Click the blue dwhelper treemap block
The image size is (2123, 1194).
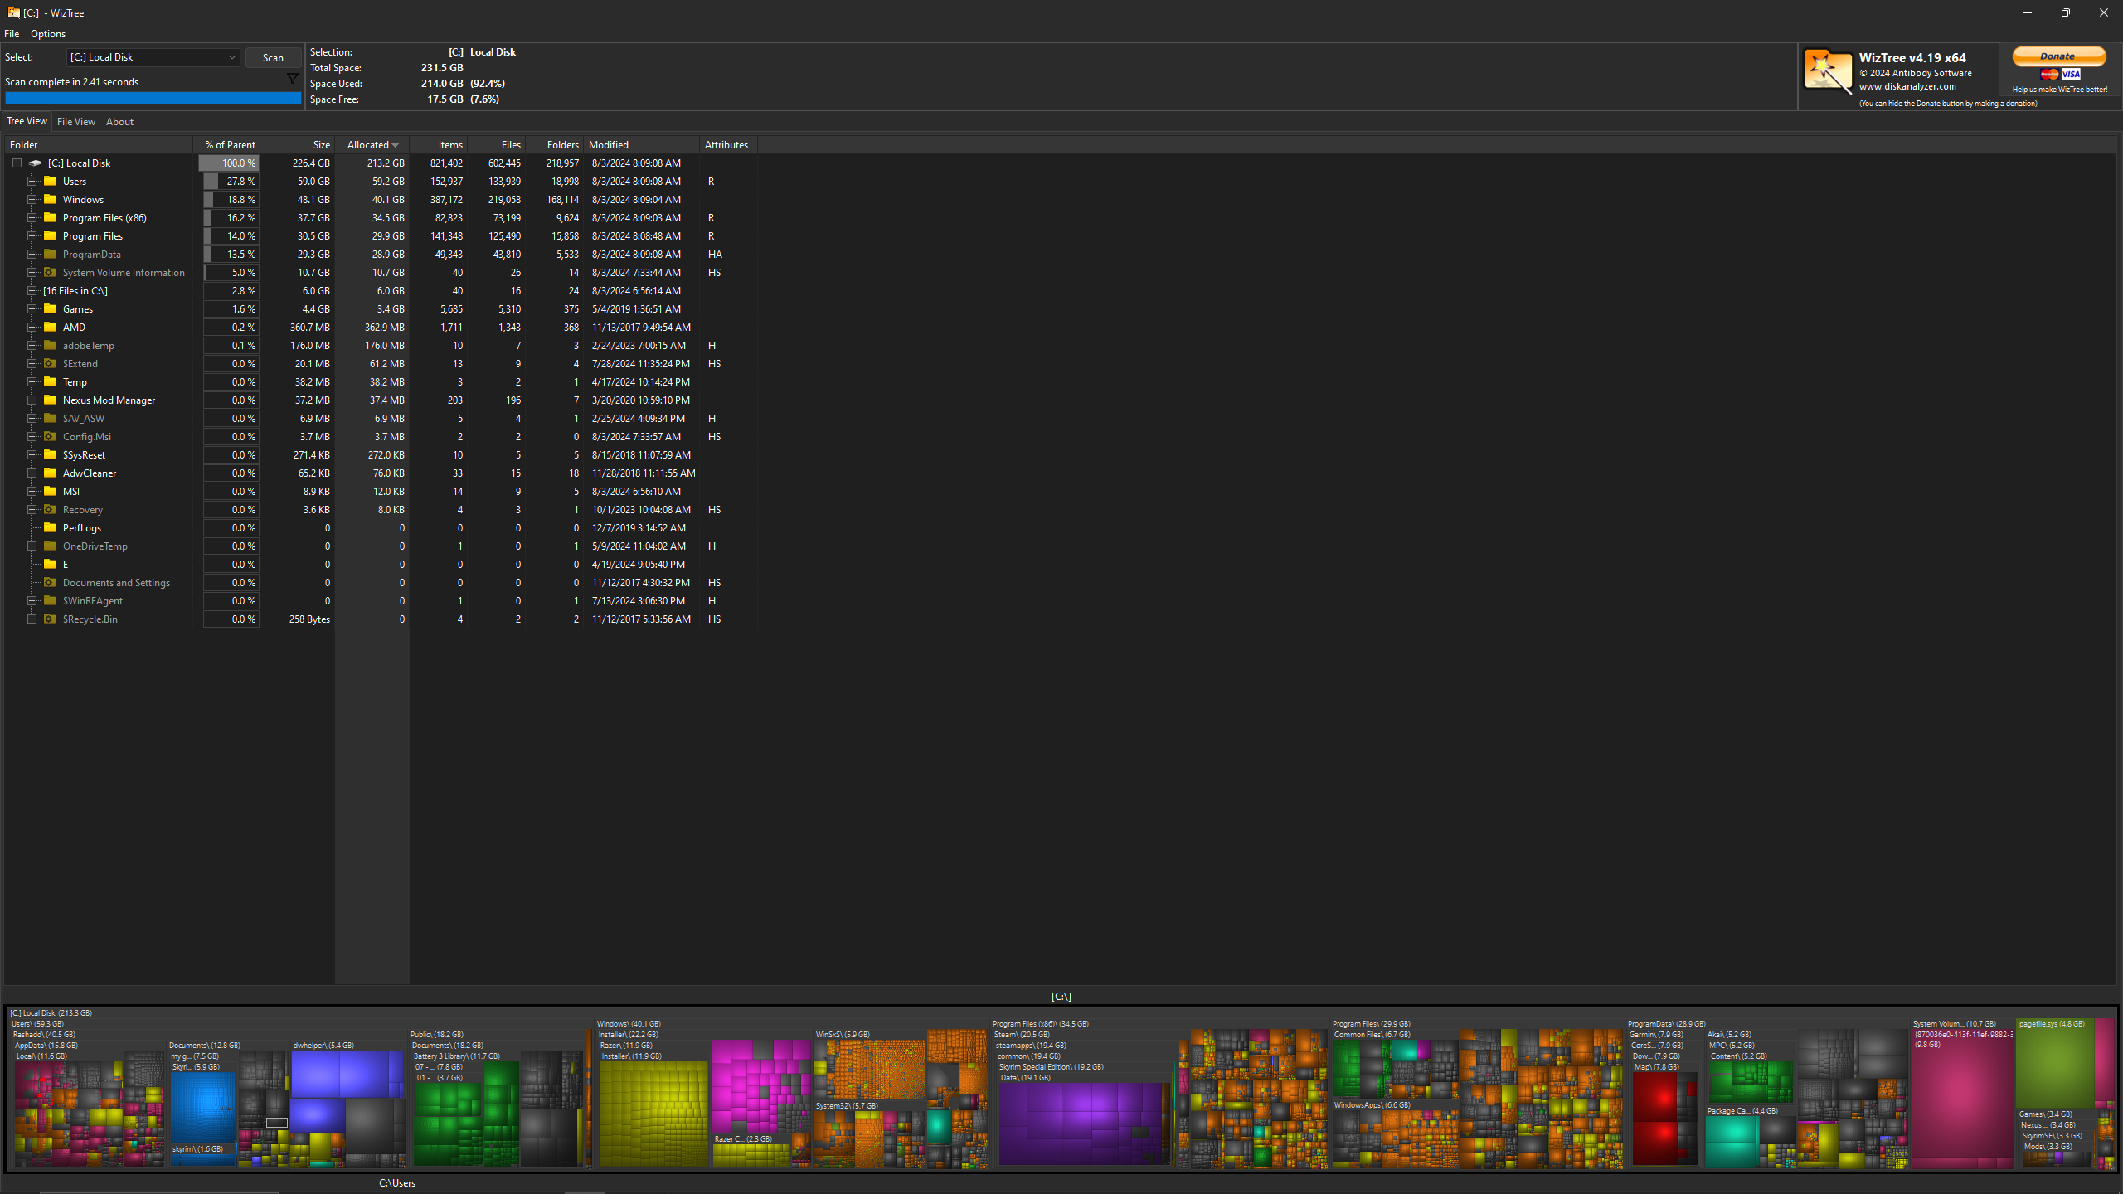coord(347,1074)
